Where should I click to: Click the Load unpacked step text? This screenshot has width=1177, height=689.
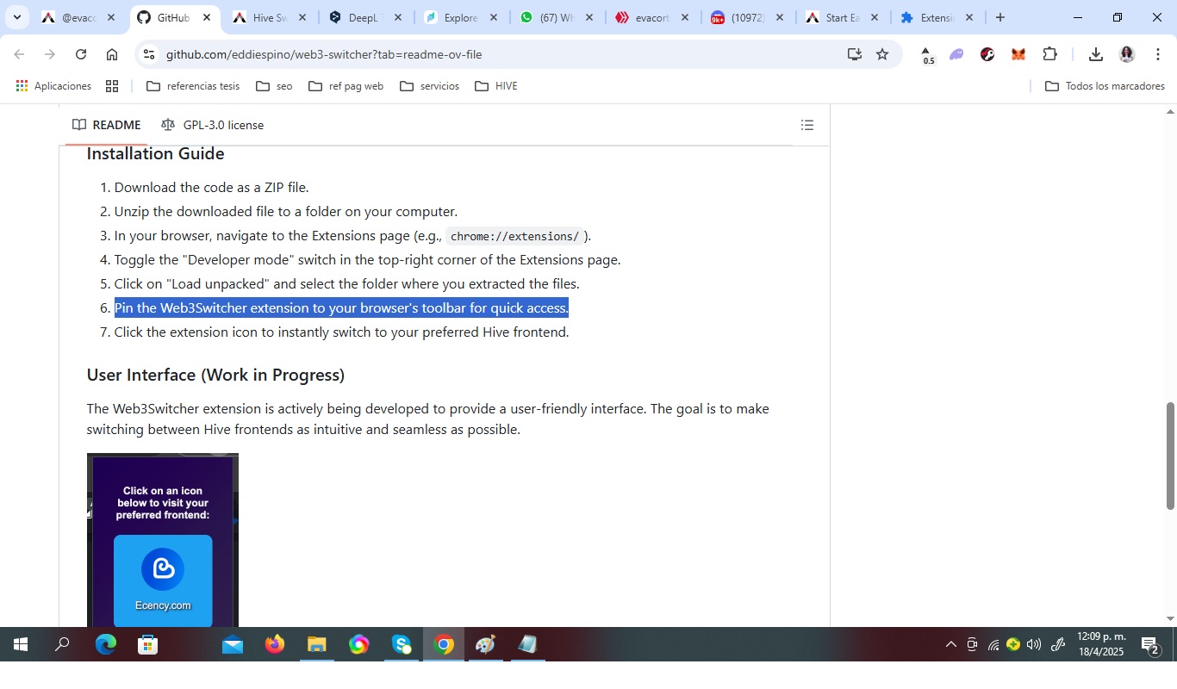(346, 283)
